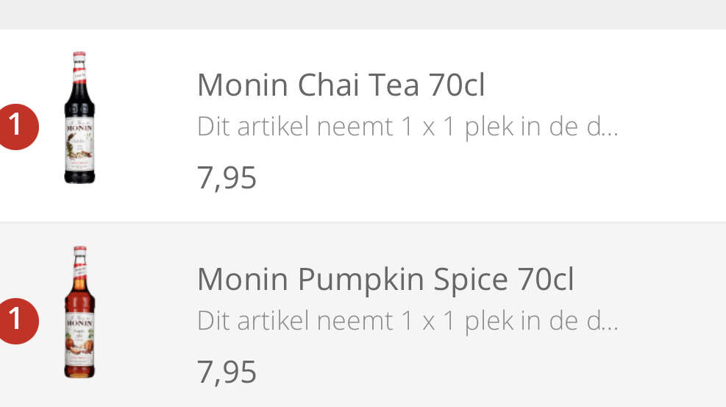The height and width of the screenshot is (407, 726).
Task: Open the Monin Pumpkin Spice bottle image
Action: pos(79,312)
